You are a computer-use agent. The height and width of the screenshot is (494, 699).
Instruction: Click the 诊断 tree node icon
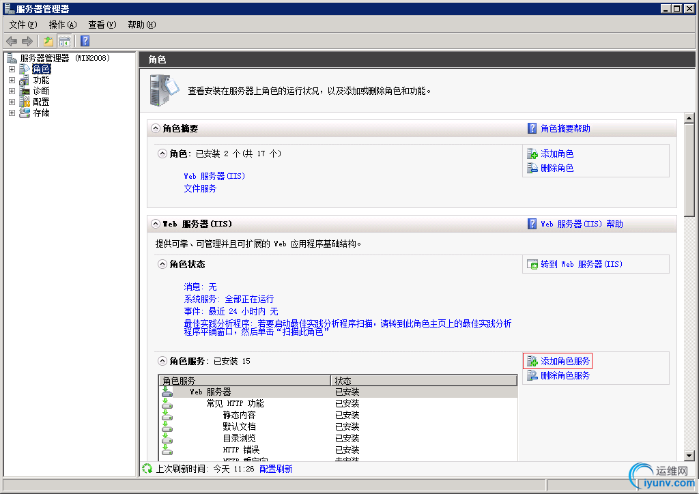25,91
